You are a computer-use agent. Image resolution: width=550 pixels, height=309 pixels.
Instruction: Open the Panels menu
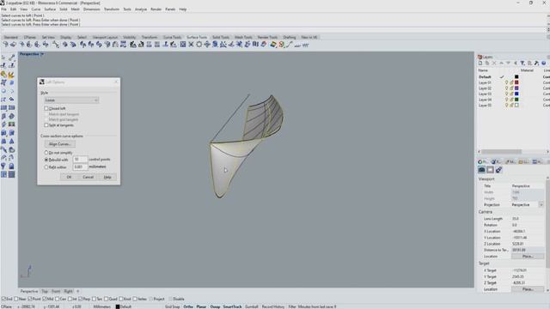point(170,9)
